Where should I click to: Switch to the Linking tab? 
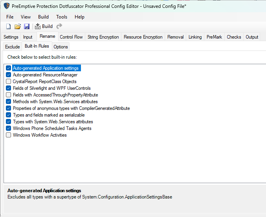coord(195,37)
